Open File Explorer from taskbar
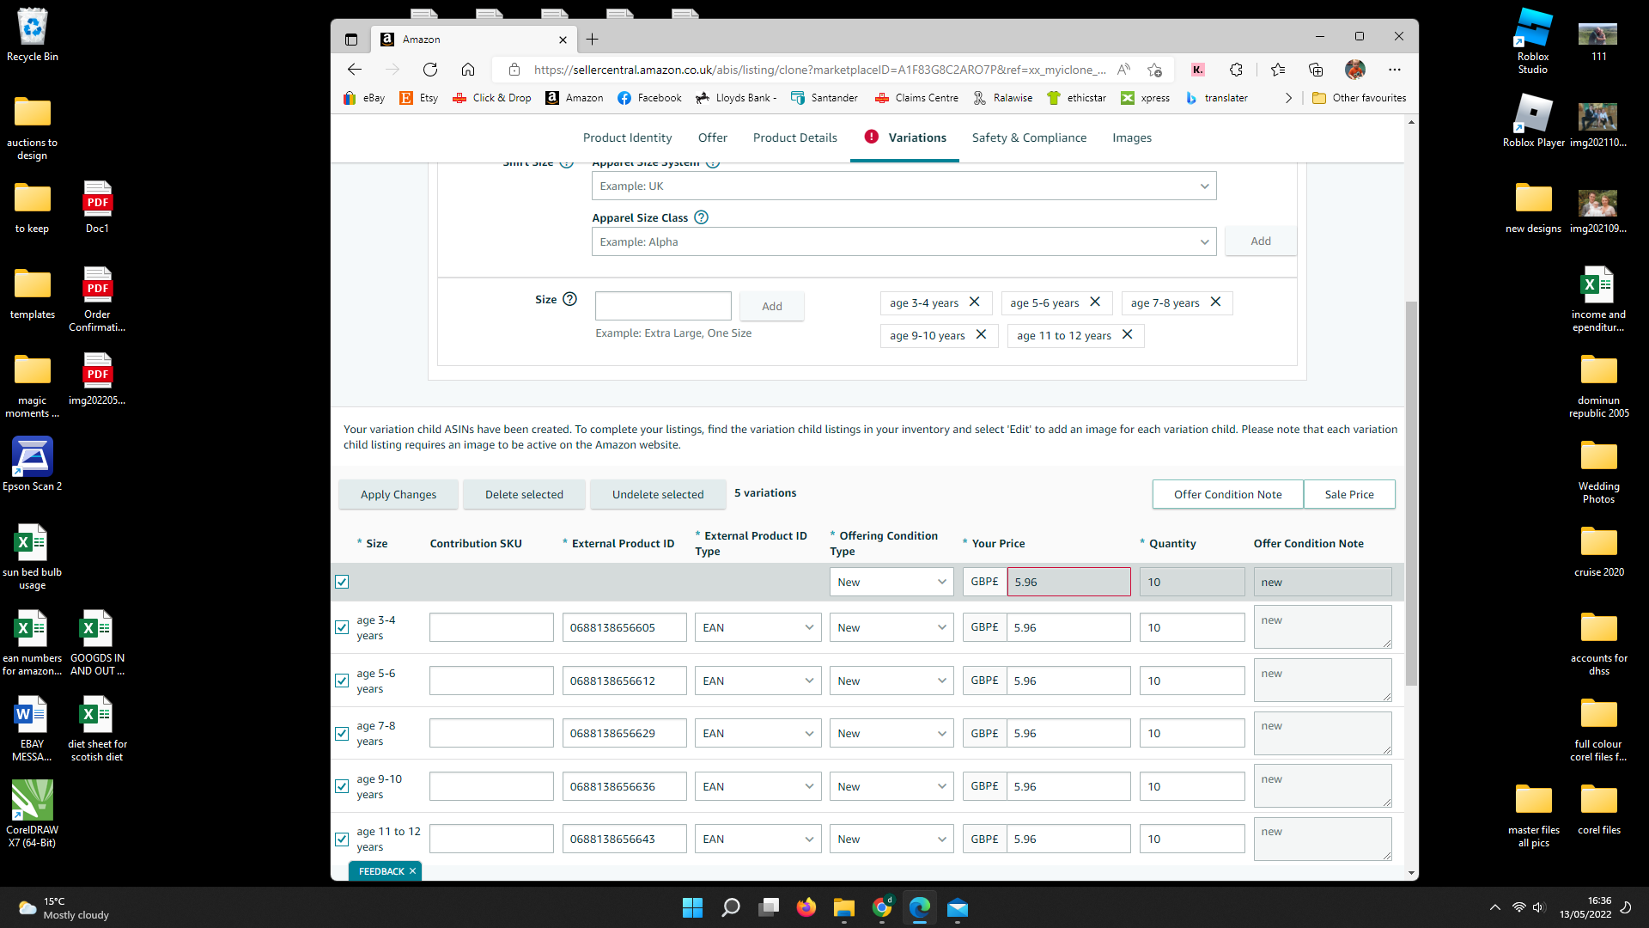This screenshot has width=1649, height=928. [843, 907]
